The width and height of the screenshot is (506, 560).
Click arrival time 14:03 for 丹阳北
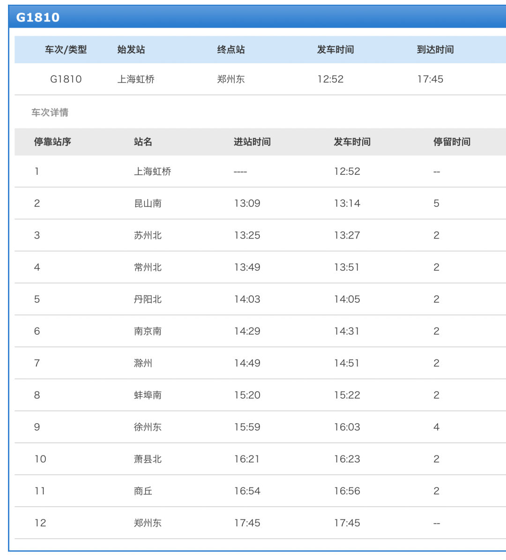(x=247, y=299)
